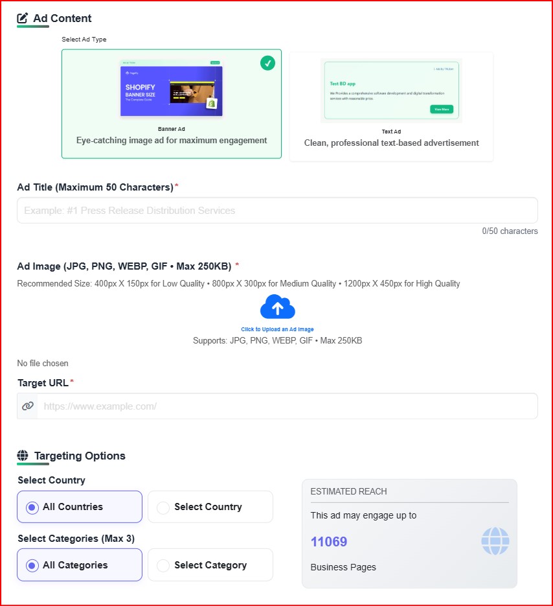Click the Click to Upload an Ad Image link
Screen dimensions: 553x606
click(x=277, y=329)
